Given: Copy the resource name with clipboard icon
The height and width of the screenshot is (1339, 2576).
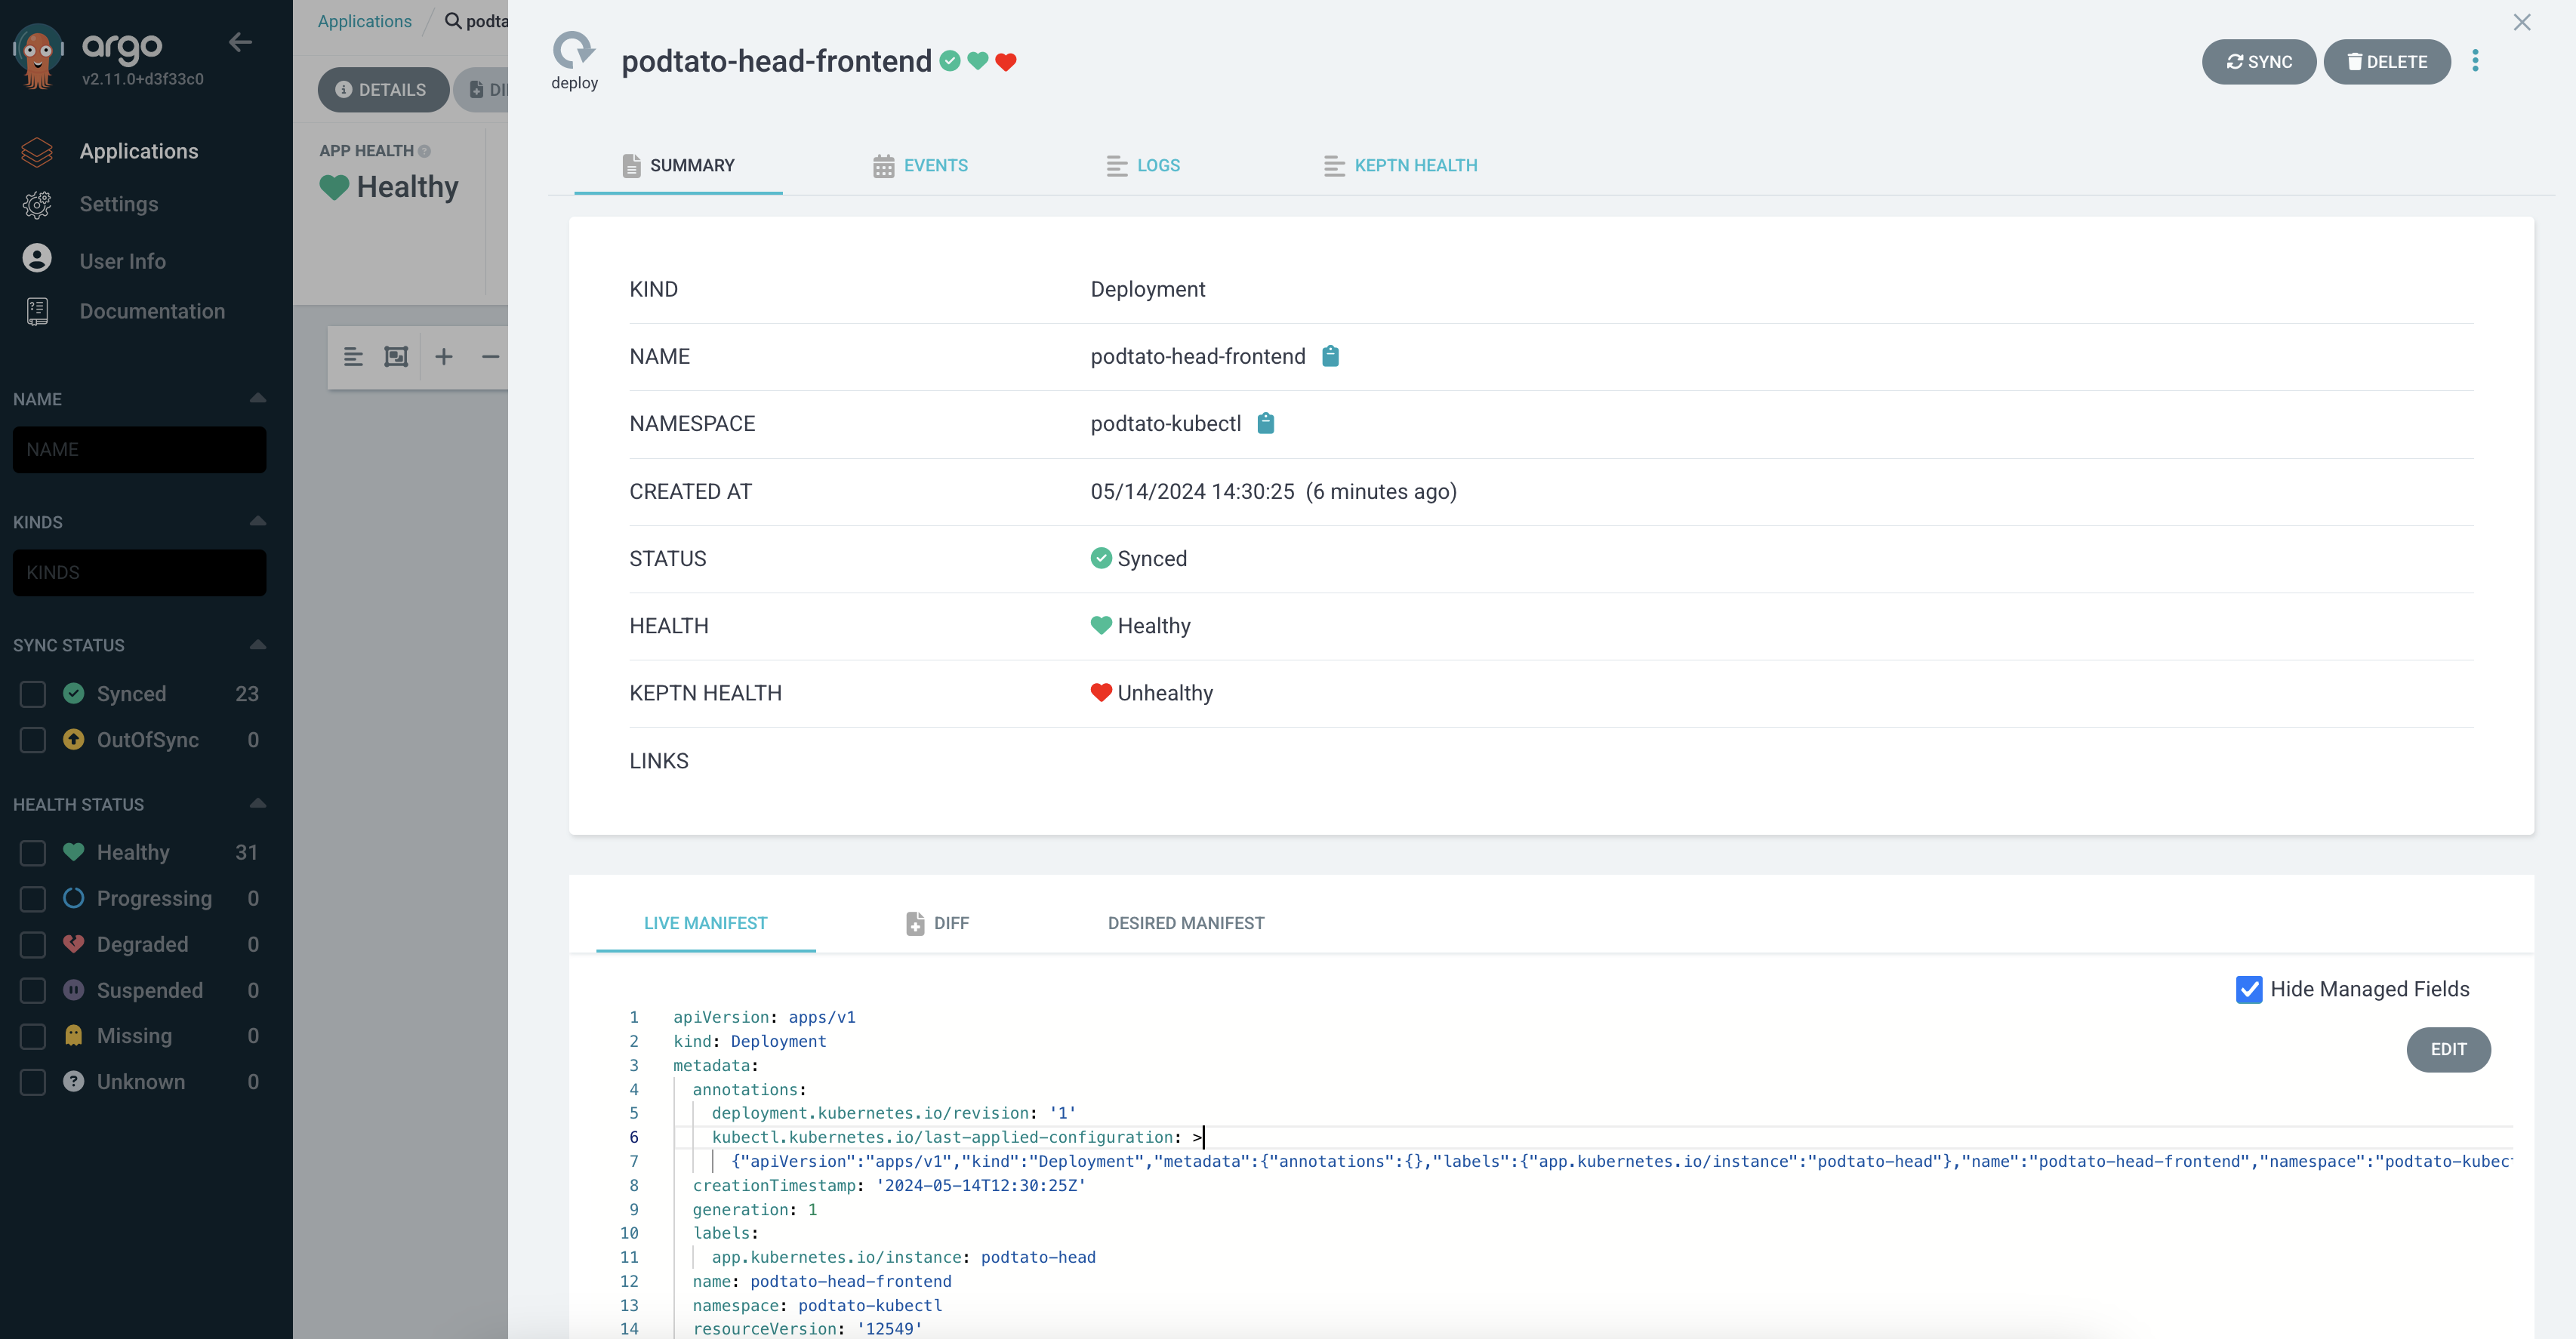Looking at the screenshot, I should [1330, 356].
